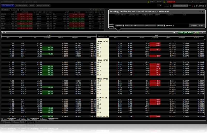
Task: Open the New Window dropdown button
Action: pyautogui.click(x=8, y=6)
